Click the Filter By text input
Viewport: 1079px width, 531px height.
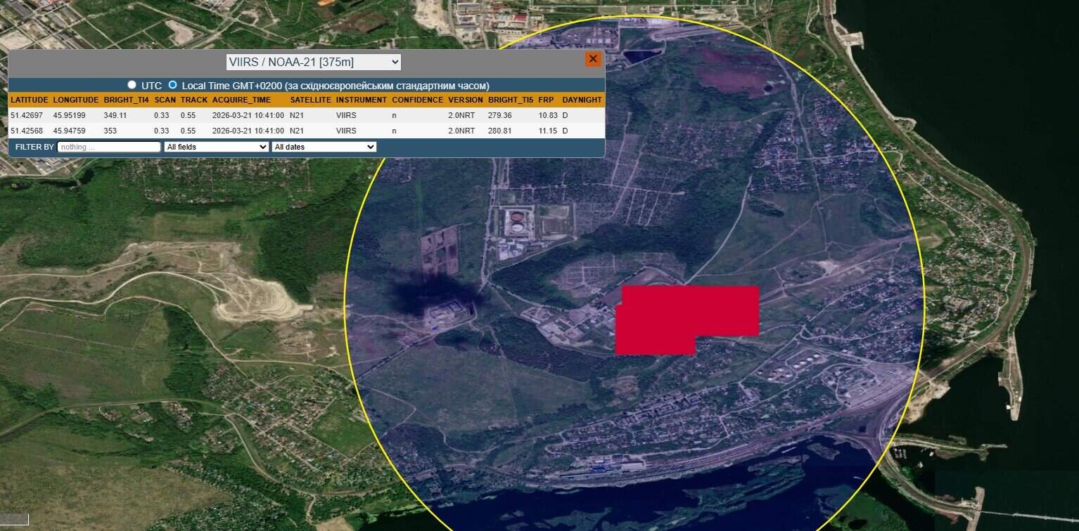pos(109,147)
